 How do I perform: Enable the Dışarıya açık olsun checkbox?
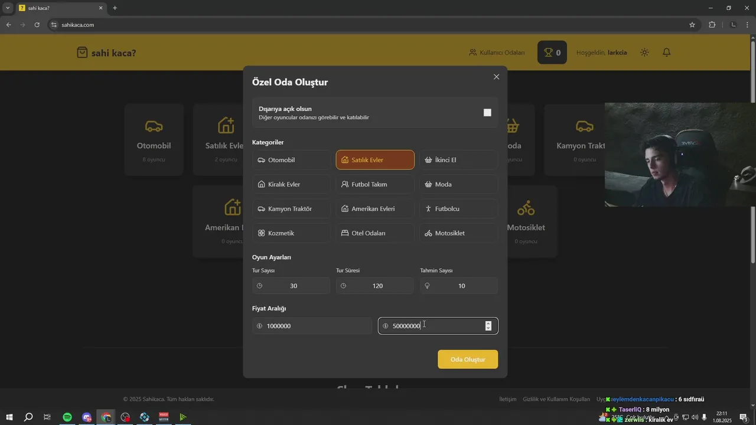[487, 113]
